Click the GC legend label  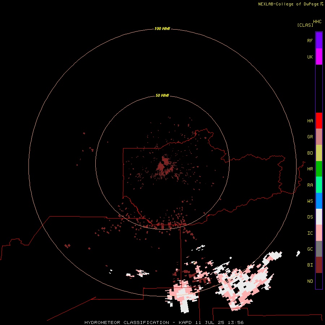(x=310, y=249)
